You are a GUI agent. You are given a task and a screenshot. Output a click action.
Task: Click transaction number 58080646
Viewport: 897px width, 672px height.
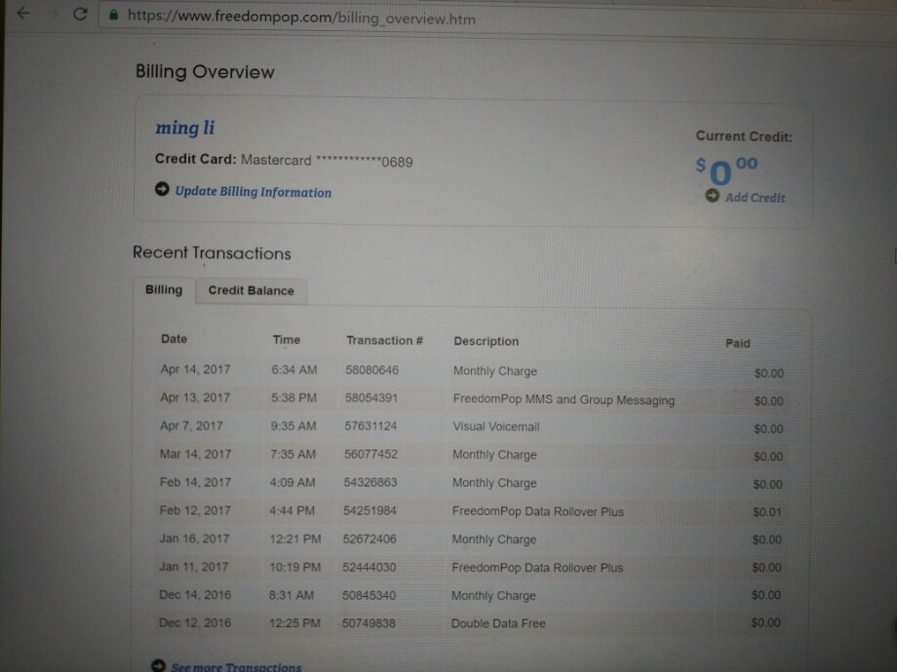(371, 370)
